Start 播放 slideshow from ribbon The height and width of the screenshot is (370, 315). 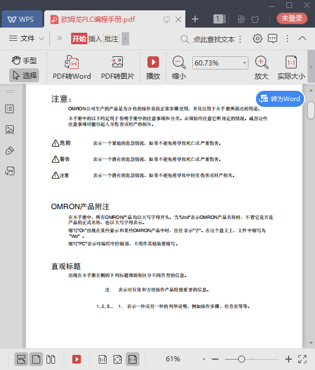point(153,68)
